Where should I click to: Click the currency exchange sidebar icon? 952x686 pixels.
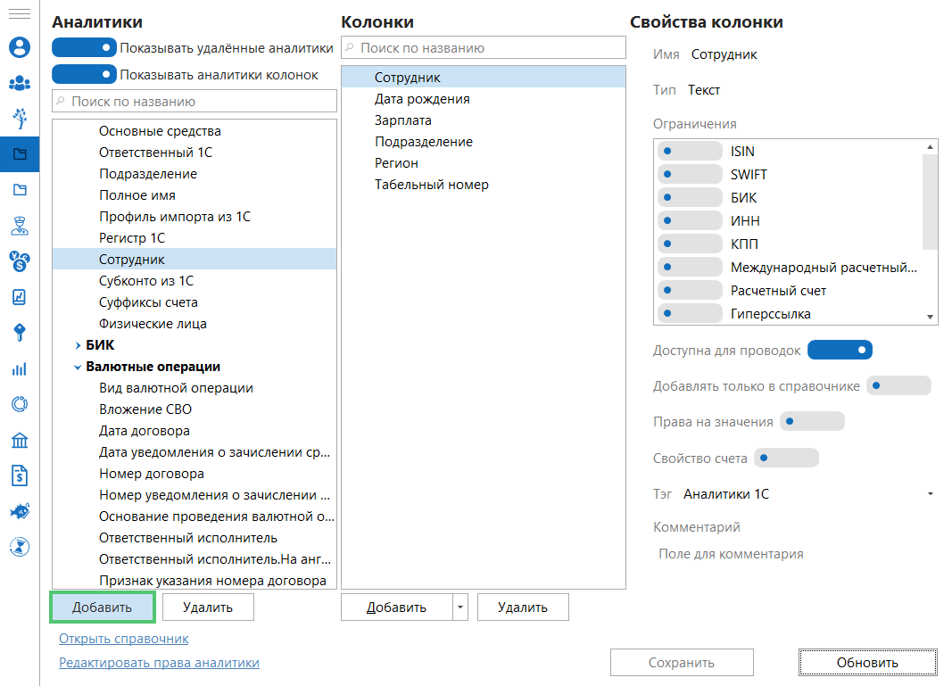coord(19,260)
